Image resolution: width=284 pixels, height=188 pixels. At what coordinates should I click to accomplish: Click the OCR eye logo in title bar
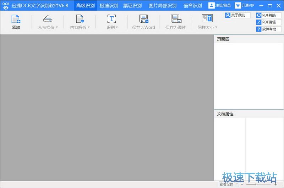[6, 5]
